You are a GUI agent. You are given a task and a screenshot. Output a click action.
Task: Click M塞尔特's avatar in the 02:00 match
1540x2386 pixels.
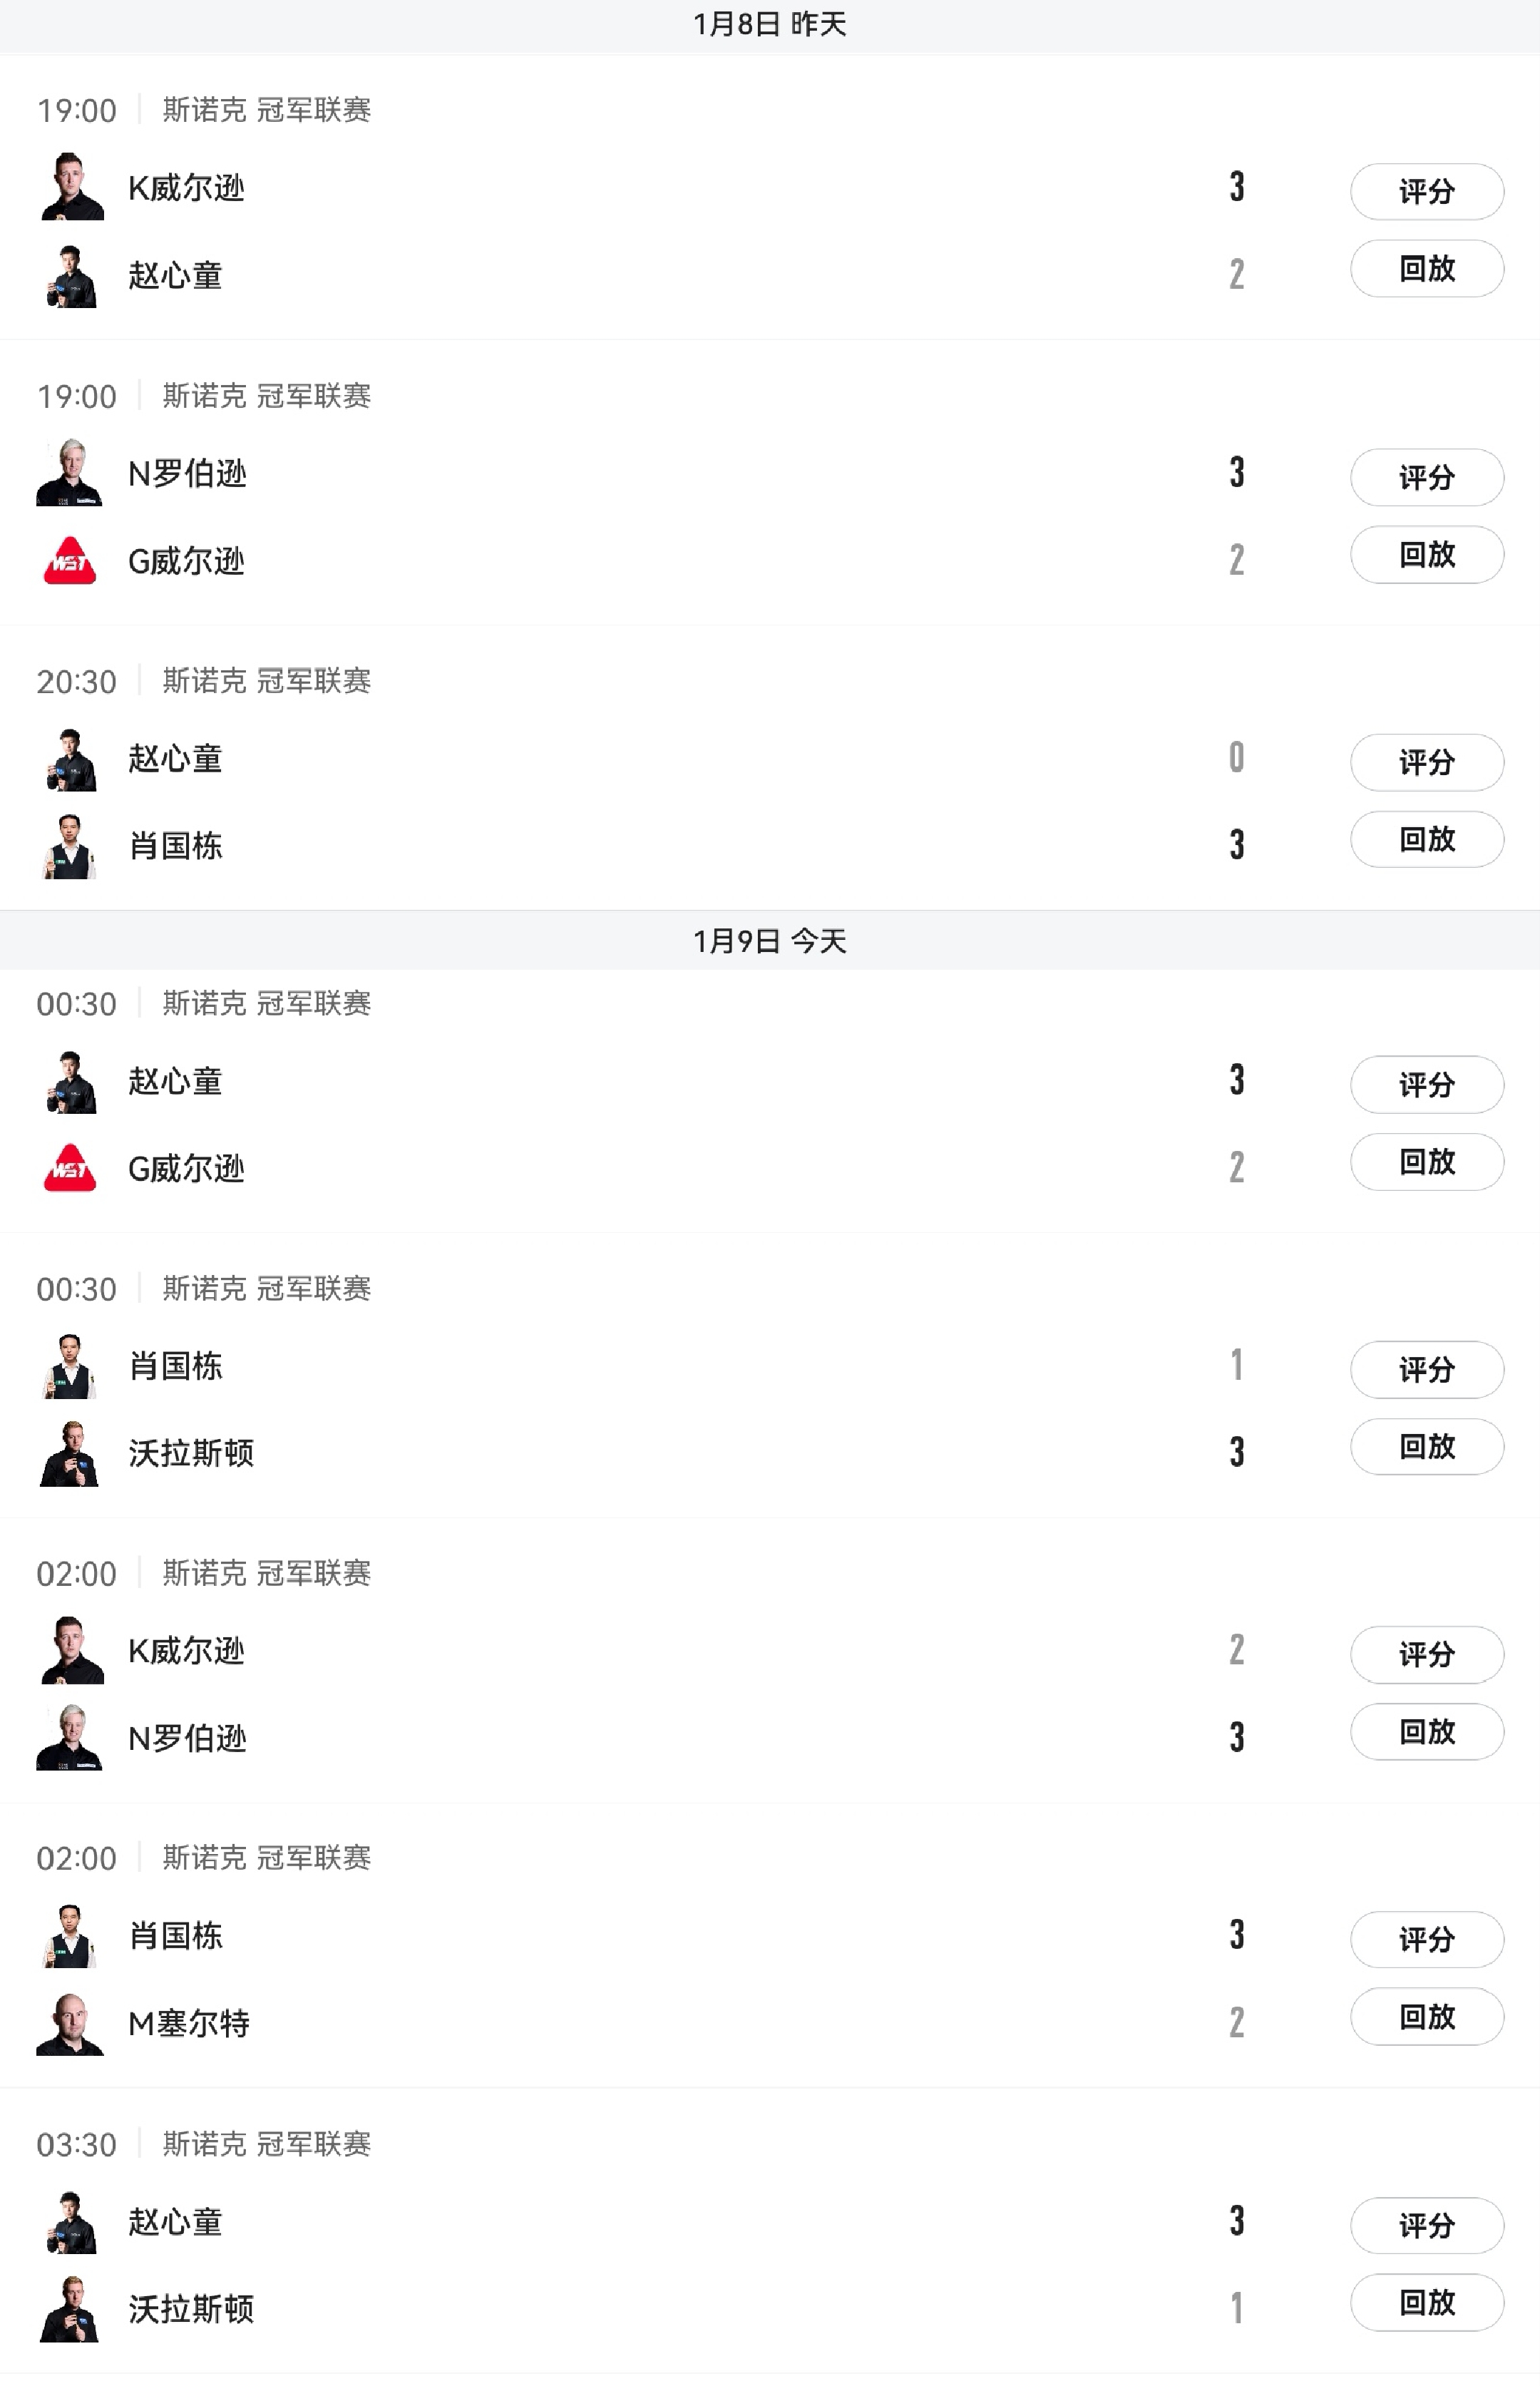click(70, 2023)
